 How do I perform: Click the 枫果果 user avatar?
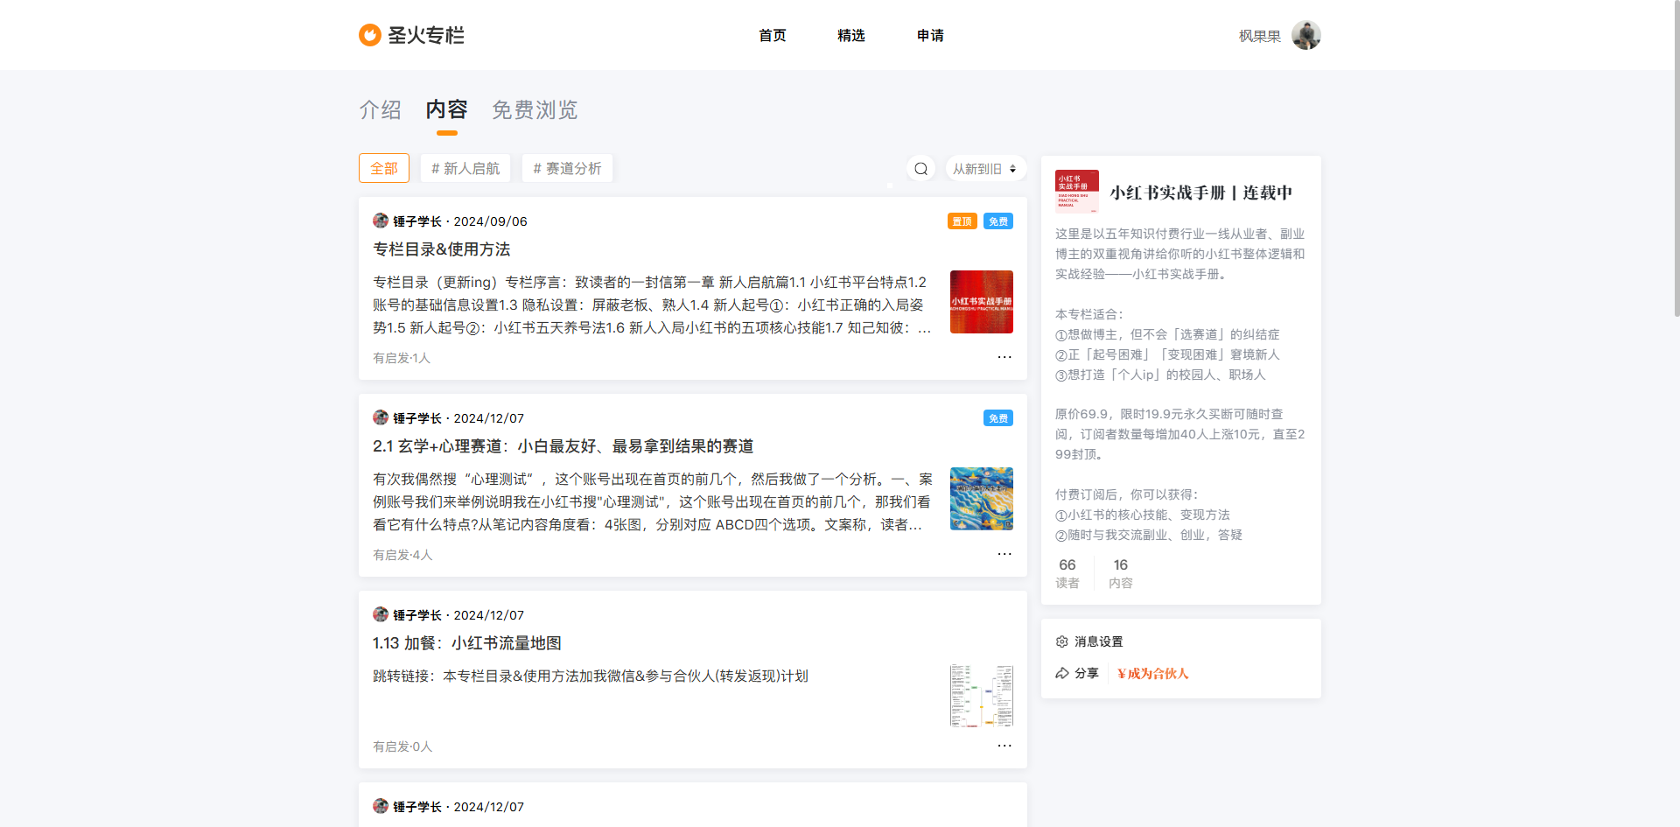coord(1305,36)
